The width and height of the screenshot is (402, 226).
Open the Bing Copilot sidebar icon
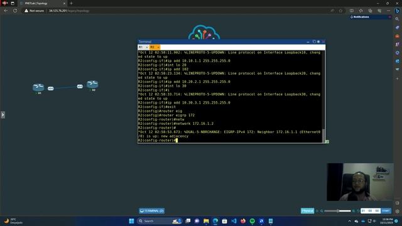point(398,11)
